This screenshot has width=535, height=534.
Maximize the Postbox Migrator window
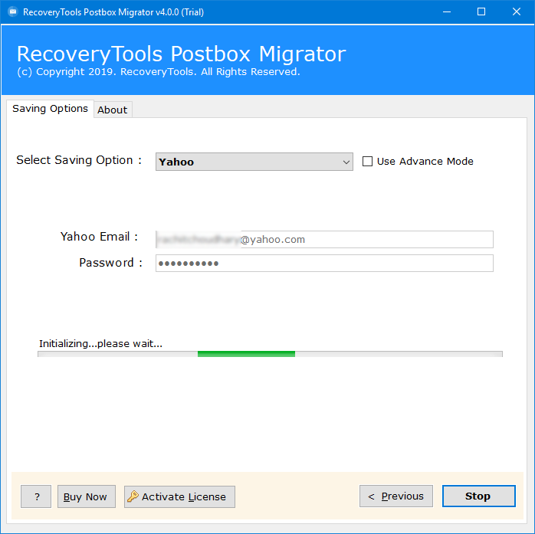481,12
